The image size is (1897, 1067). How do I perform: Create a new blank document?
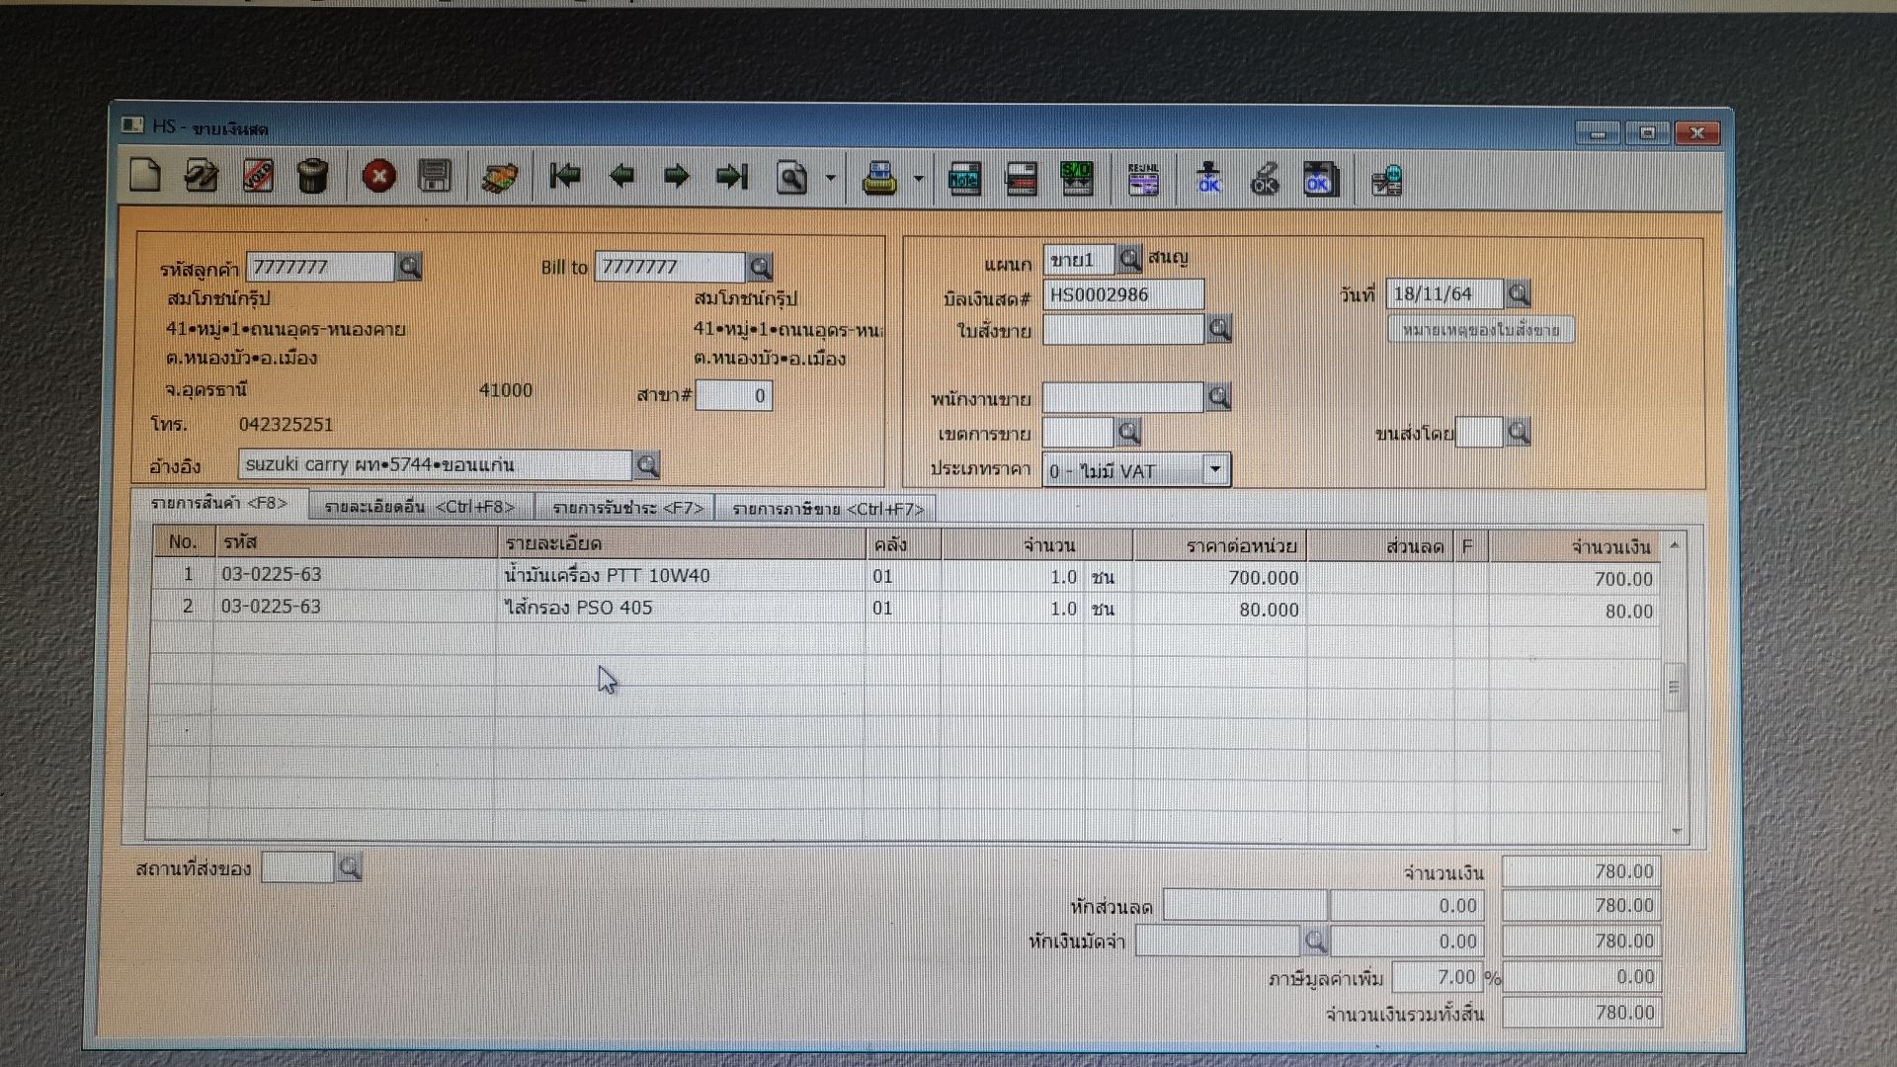(x=145, y=176)
